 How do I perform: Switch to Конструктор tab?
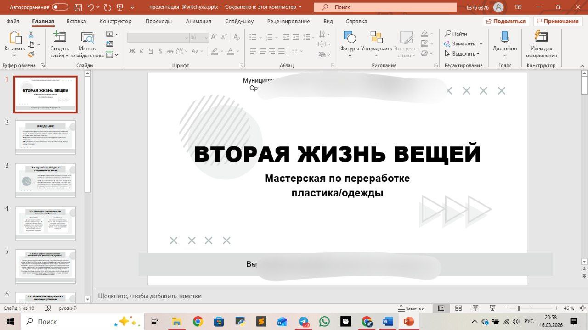pyautogui.click(x=115, y=21)
